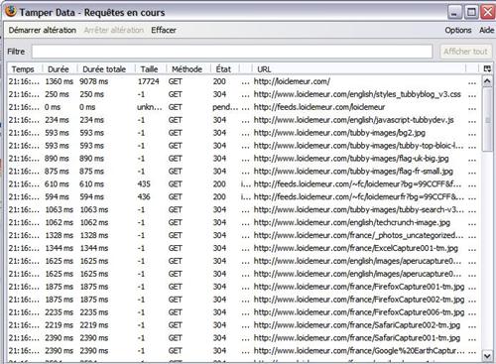Select the SafariCapture001-tm.jpg request
This screenshot has height=364, width=496.
[243, 338]
